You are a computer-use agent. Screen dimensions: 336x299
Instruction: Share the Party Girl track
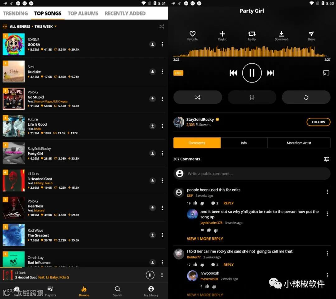tap(311, 36)
